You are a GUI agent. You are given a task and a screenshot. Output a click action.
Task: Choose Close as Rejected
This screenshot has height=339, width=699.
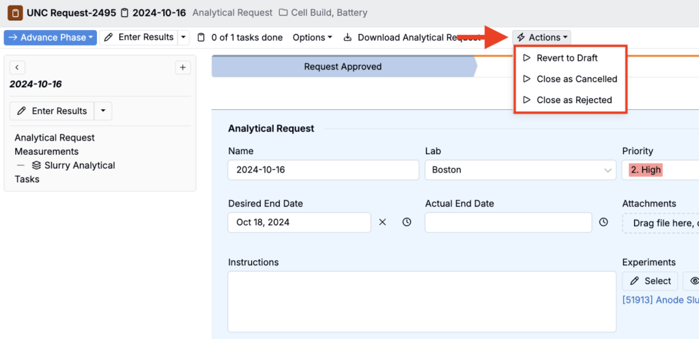573,100
